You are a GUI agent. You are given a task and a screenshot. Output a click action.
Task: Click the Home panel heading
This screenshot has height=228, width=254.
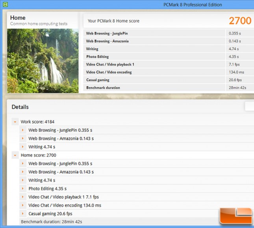coord(18,18)
